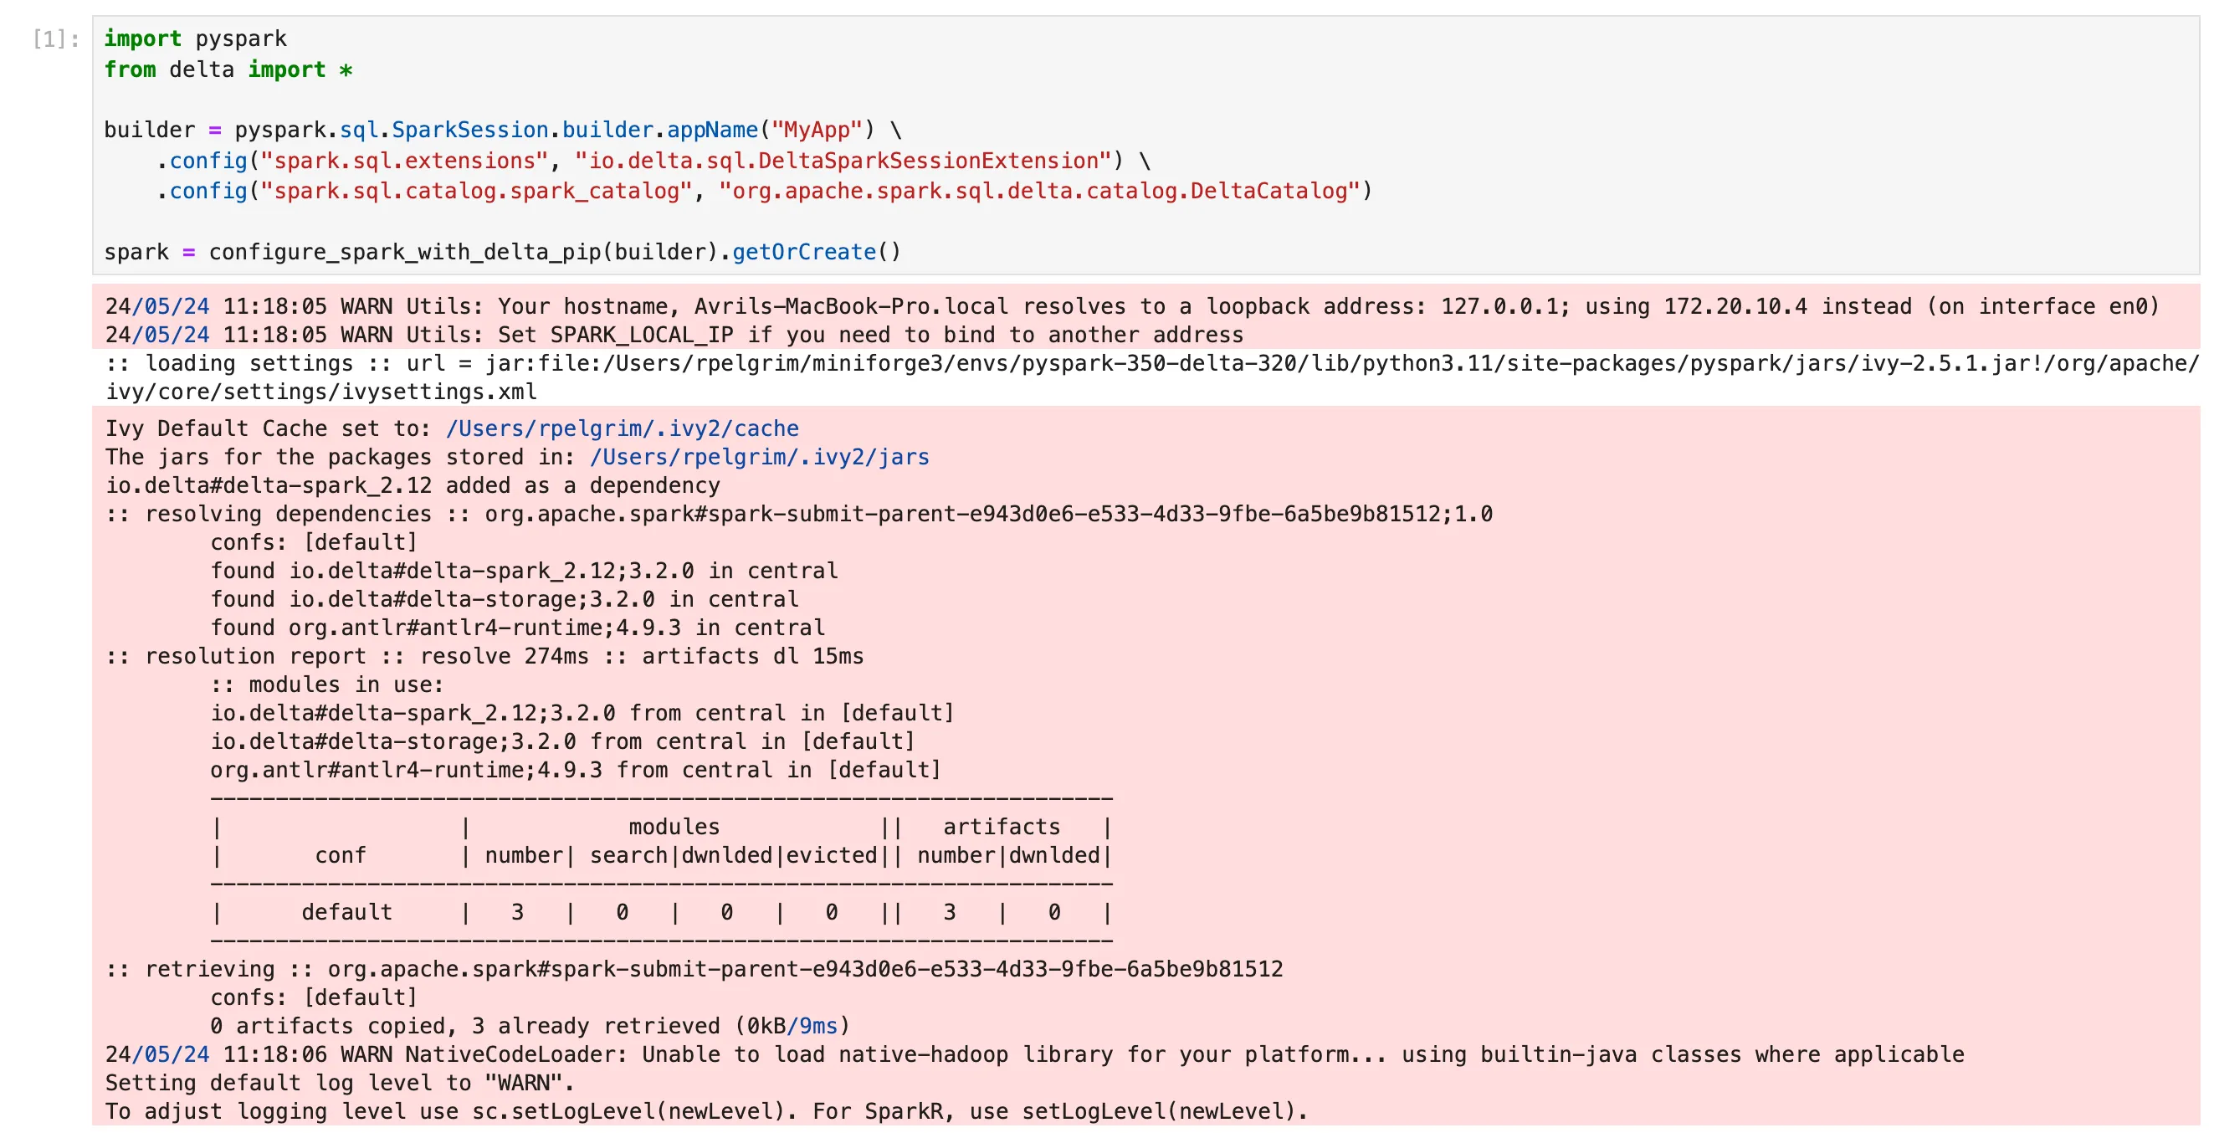
Task: Click the "spark.sql.catalog.spark_catalog" config key string
Action: 475,191
